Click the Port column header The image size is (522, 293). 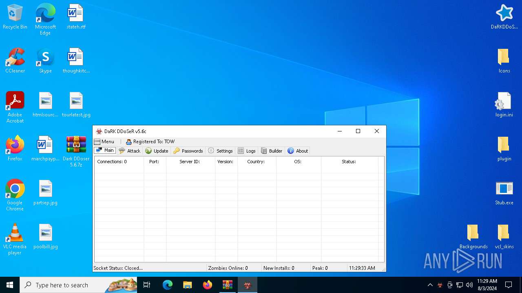pos(155,162)
